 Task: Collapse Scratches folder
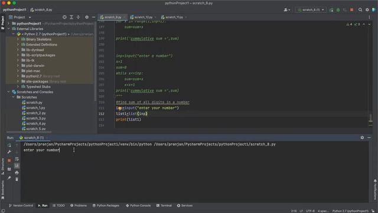pos(14,97)
